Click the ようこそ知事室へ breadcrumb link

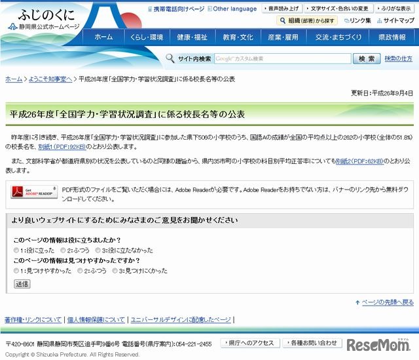50,79
